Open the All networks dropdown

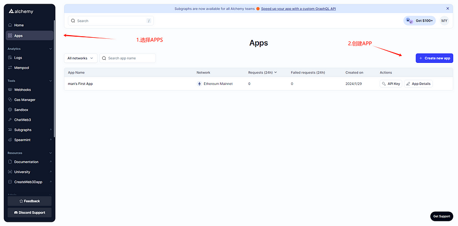pos(81,58)
